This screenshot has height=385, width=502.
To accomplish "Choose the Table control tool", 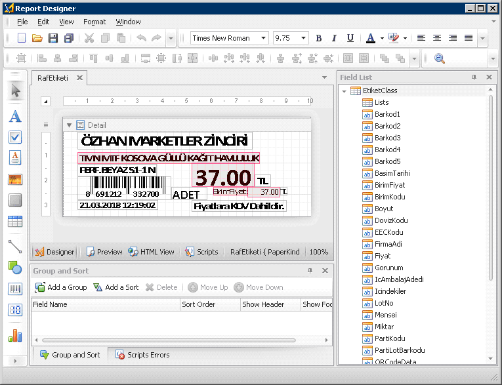I will (15, 222).
